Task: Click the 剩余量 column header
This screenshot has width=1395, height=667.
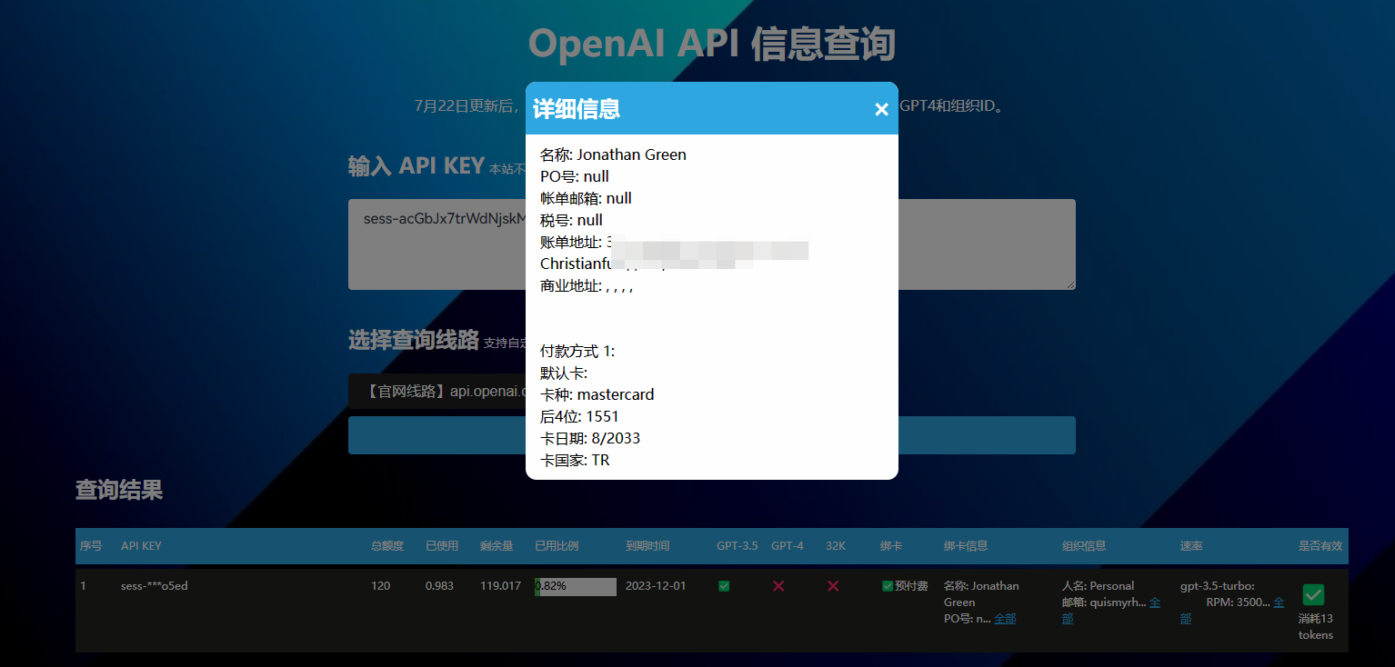Action: click(x=497, y=546)
